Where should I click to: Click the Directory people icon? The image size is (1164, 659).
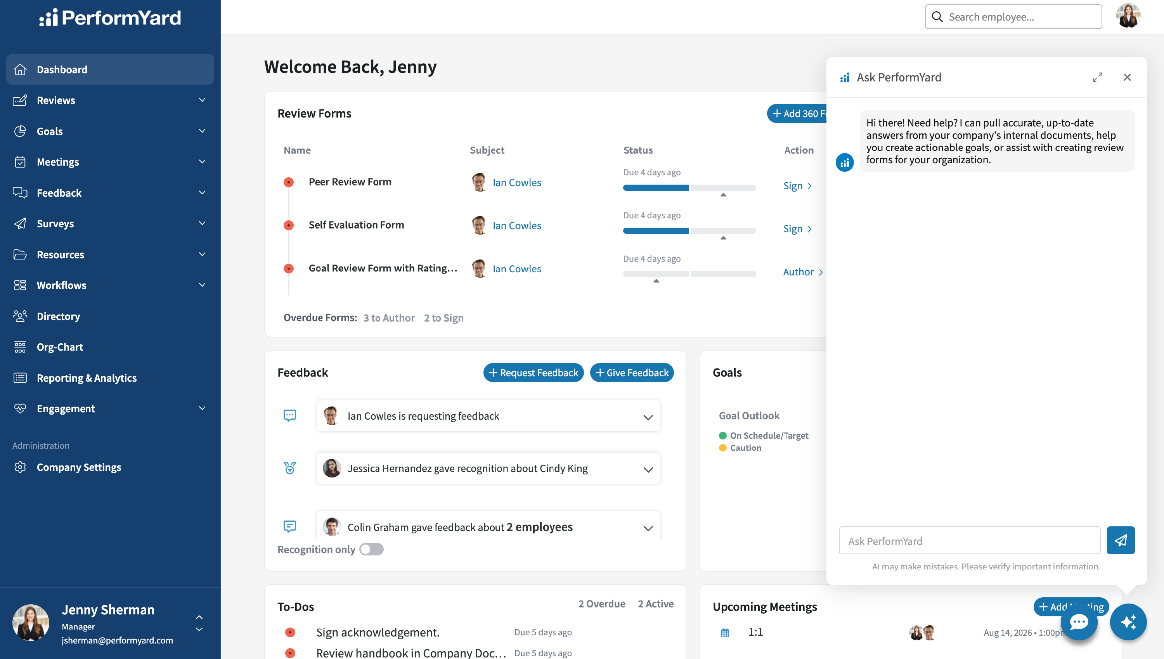pos(20,316)
